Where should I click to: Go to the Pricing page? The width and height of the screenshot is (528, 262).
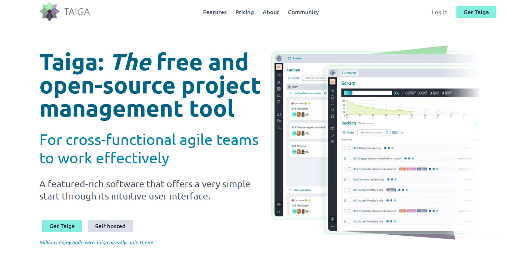pyautogui.click(x=245, y=12)
